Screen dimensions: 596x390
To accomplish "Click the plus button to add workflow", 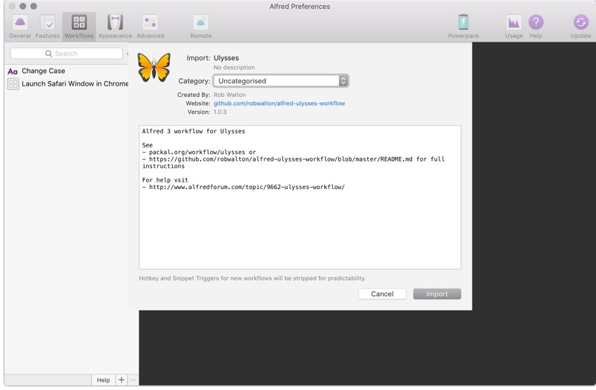I will 121,380.
